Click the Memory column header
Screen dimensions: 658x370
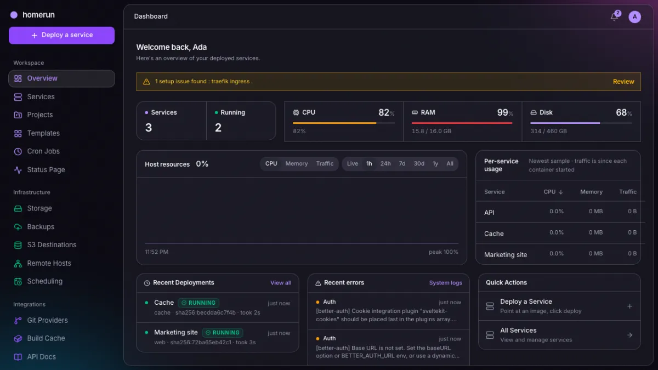coord(591,192)
